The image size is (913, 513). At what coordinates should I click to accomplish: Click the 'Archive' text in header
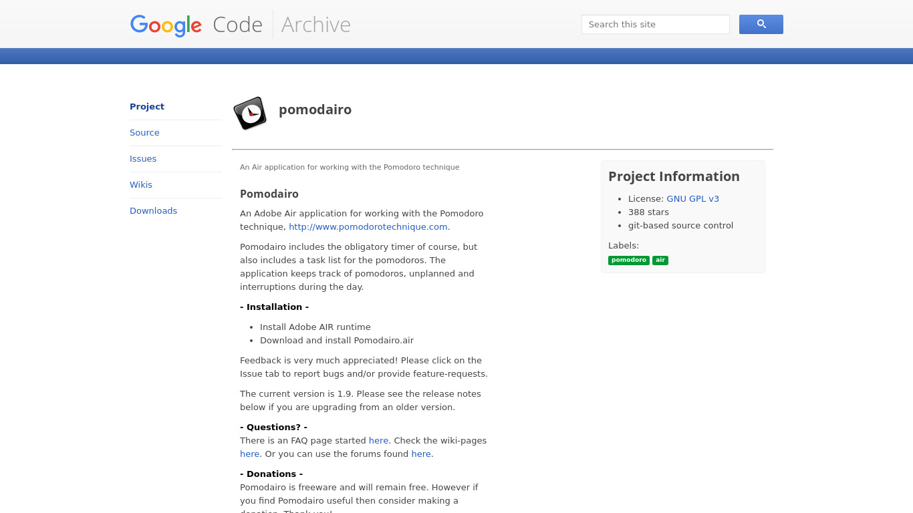pos(316,25)
